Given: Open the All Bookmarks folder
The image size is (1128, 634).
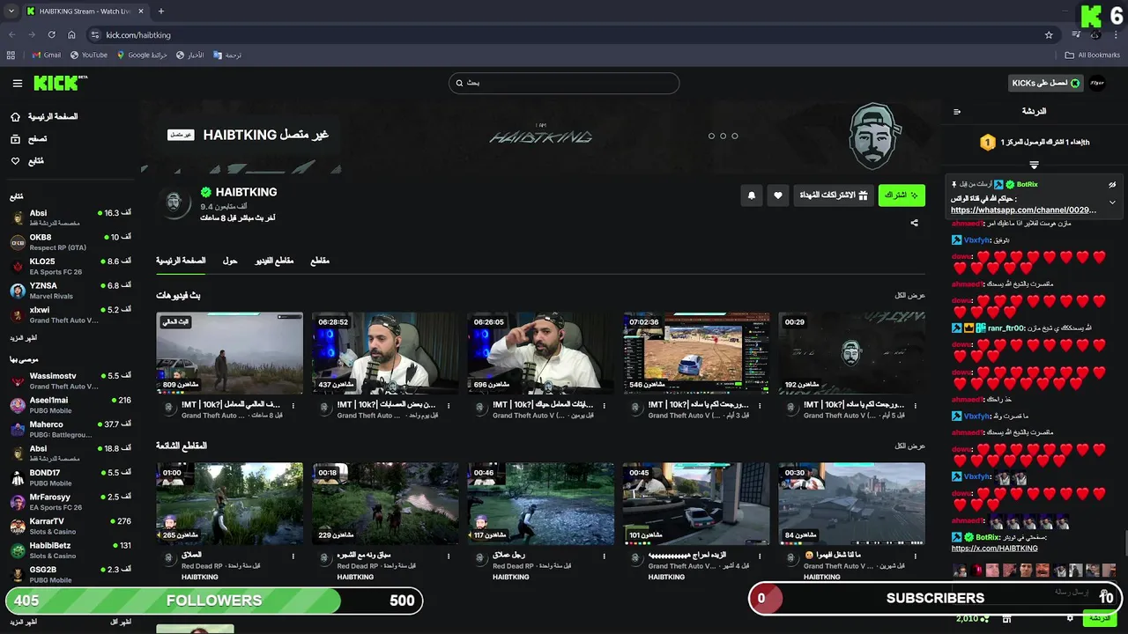Looking at the screenshot, I should tap(1092, 55).
